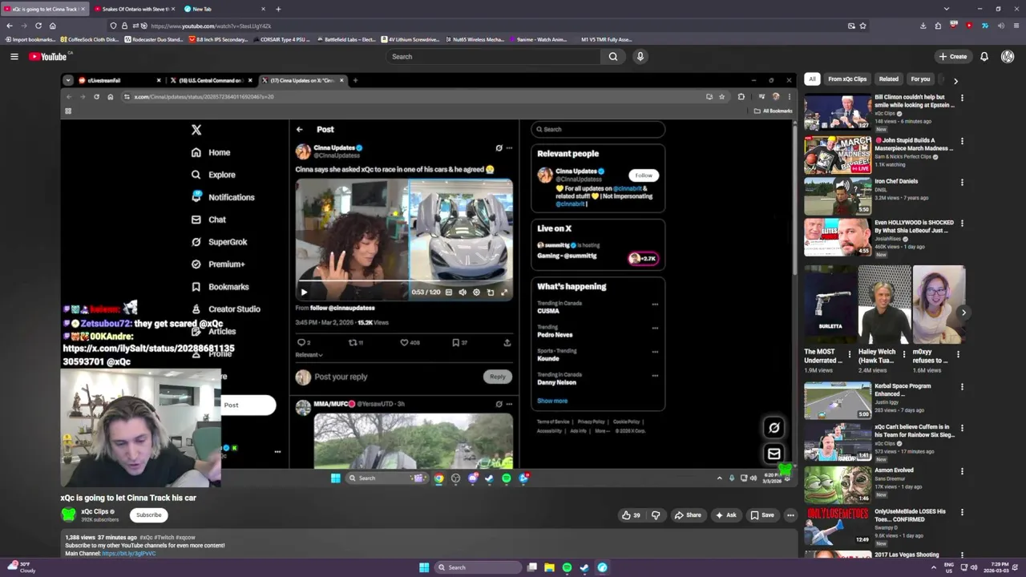Open the YouTube account avatar menu
The image size is (1026, 577).
point(1008,56)
